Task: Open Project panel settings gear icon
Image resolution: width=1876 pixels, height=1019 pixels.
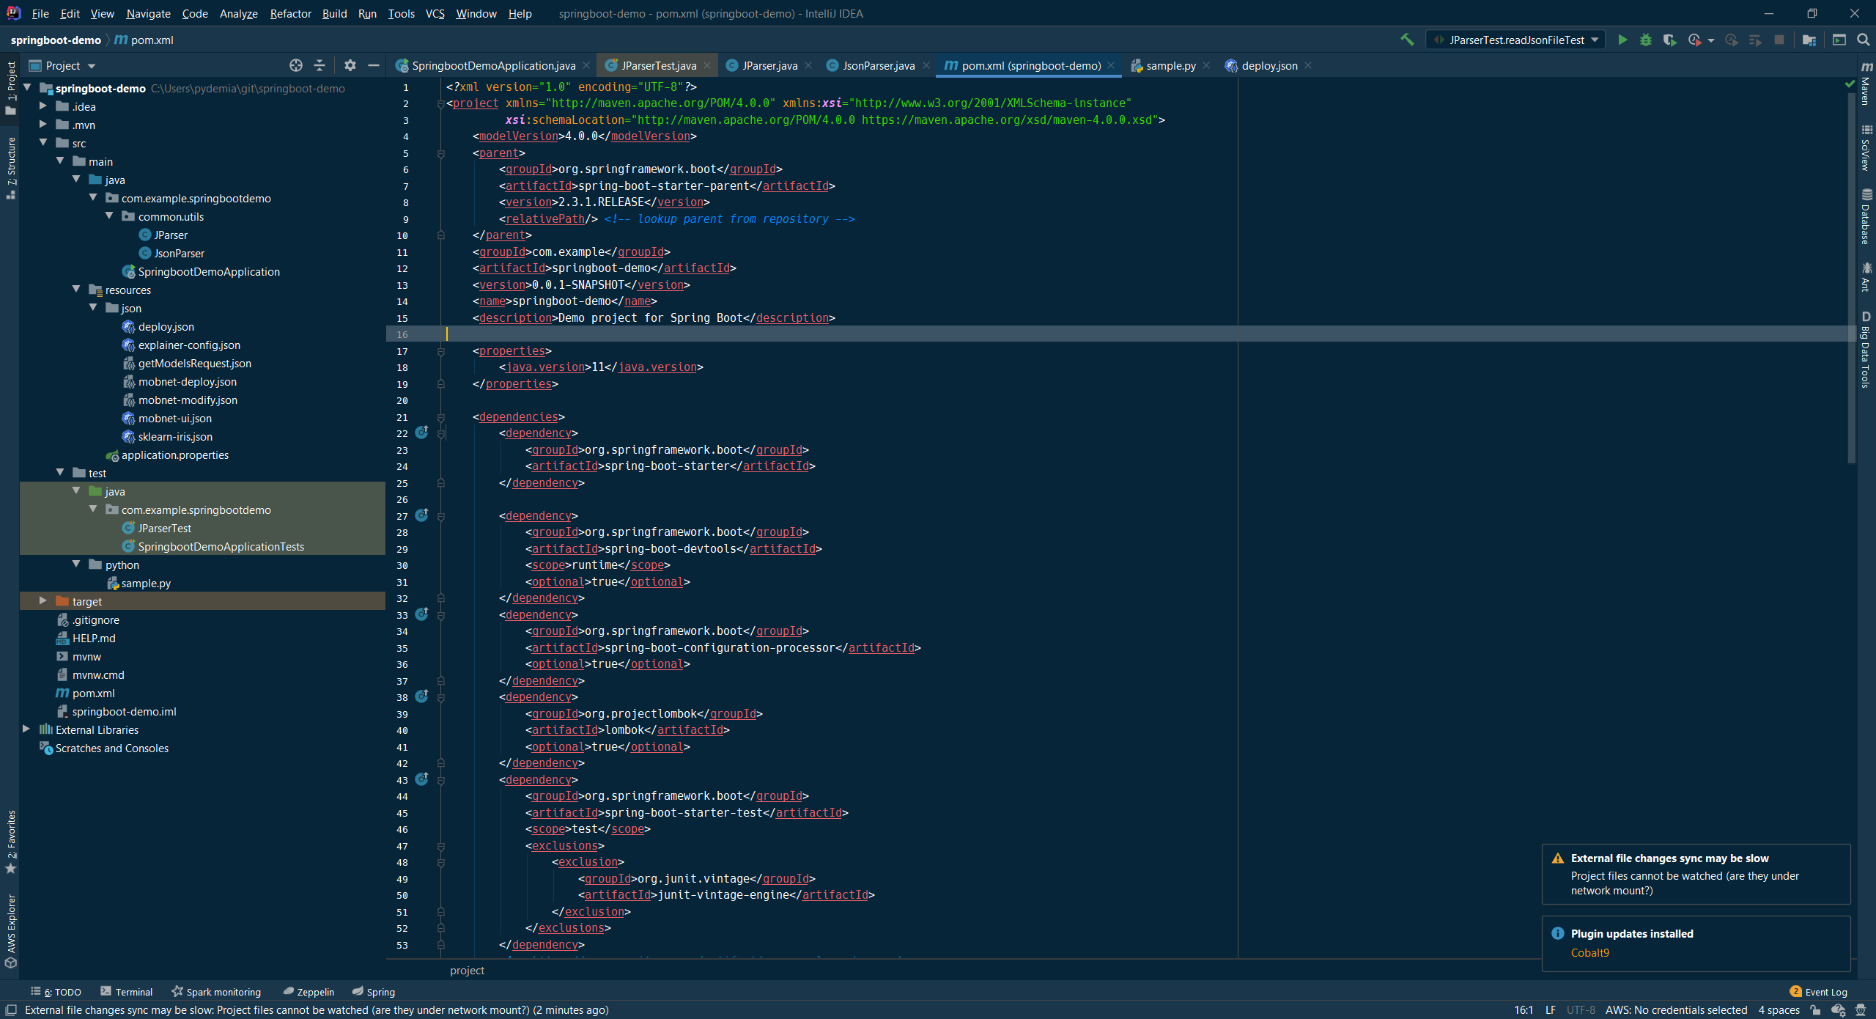Action: (350, 65)
